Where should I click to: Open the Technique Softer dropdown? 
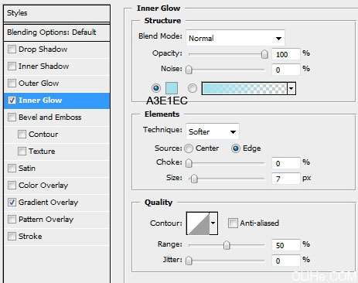(x=213, y=131)
